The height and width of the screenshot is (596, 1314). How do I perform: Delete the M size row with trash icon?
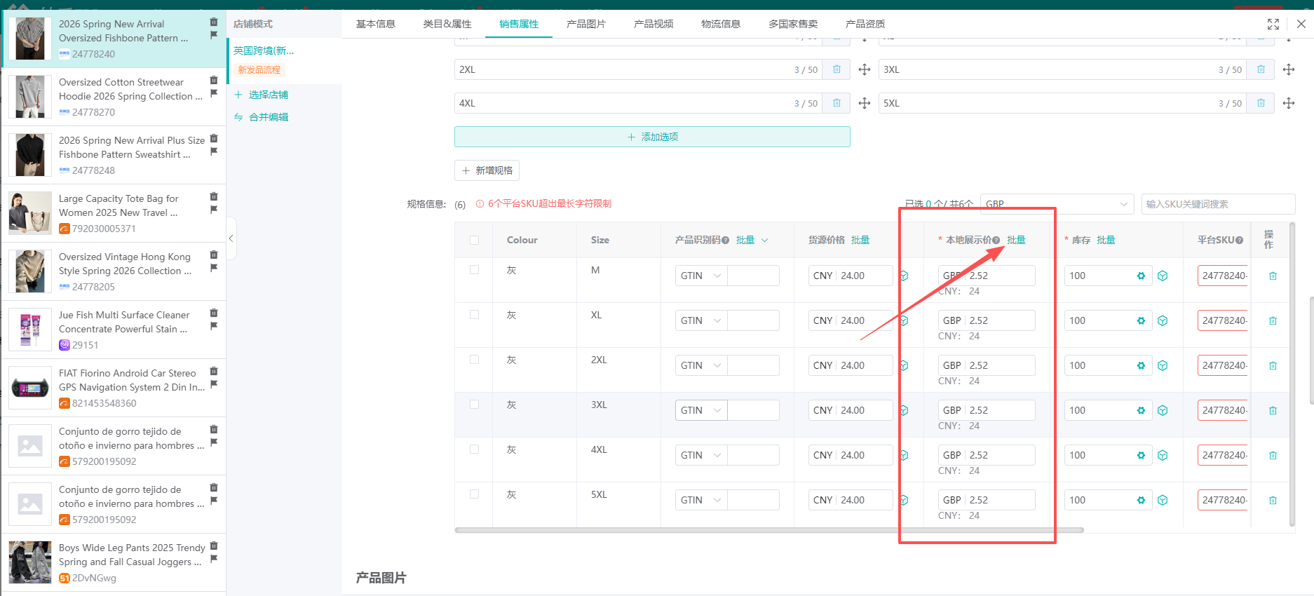[1273, 276]
